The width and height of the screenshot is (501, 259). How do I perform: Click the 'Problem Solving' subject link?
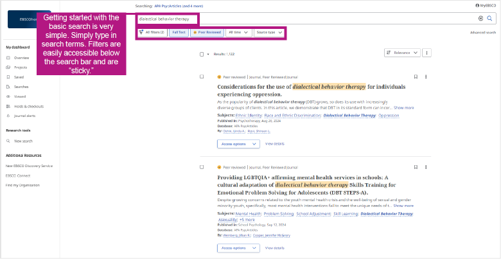pyautogui.click(x=279, y=213)
